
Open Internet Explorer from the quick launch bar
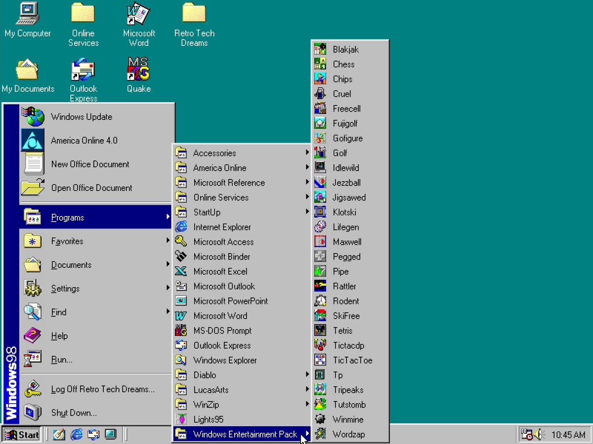coord(77,434)
